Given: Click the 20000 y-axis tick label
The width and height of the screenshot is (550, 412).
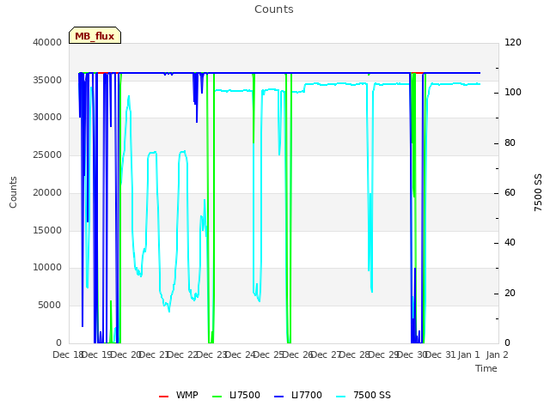Looking at the screenshot, I should point(47,192).
